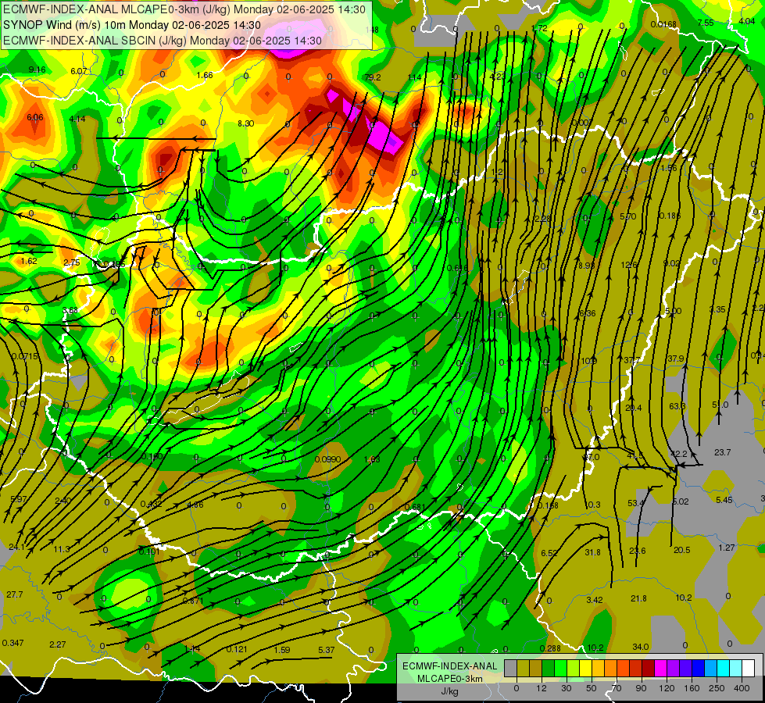Click the map value 53.4
The height and width of the screenshot is (703, 765).
point(636,502)
